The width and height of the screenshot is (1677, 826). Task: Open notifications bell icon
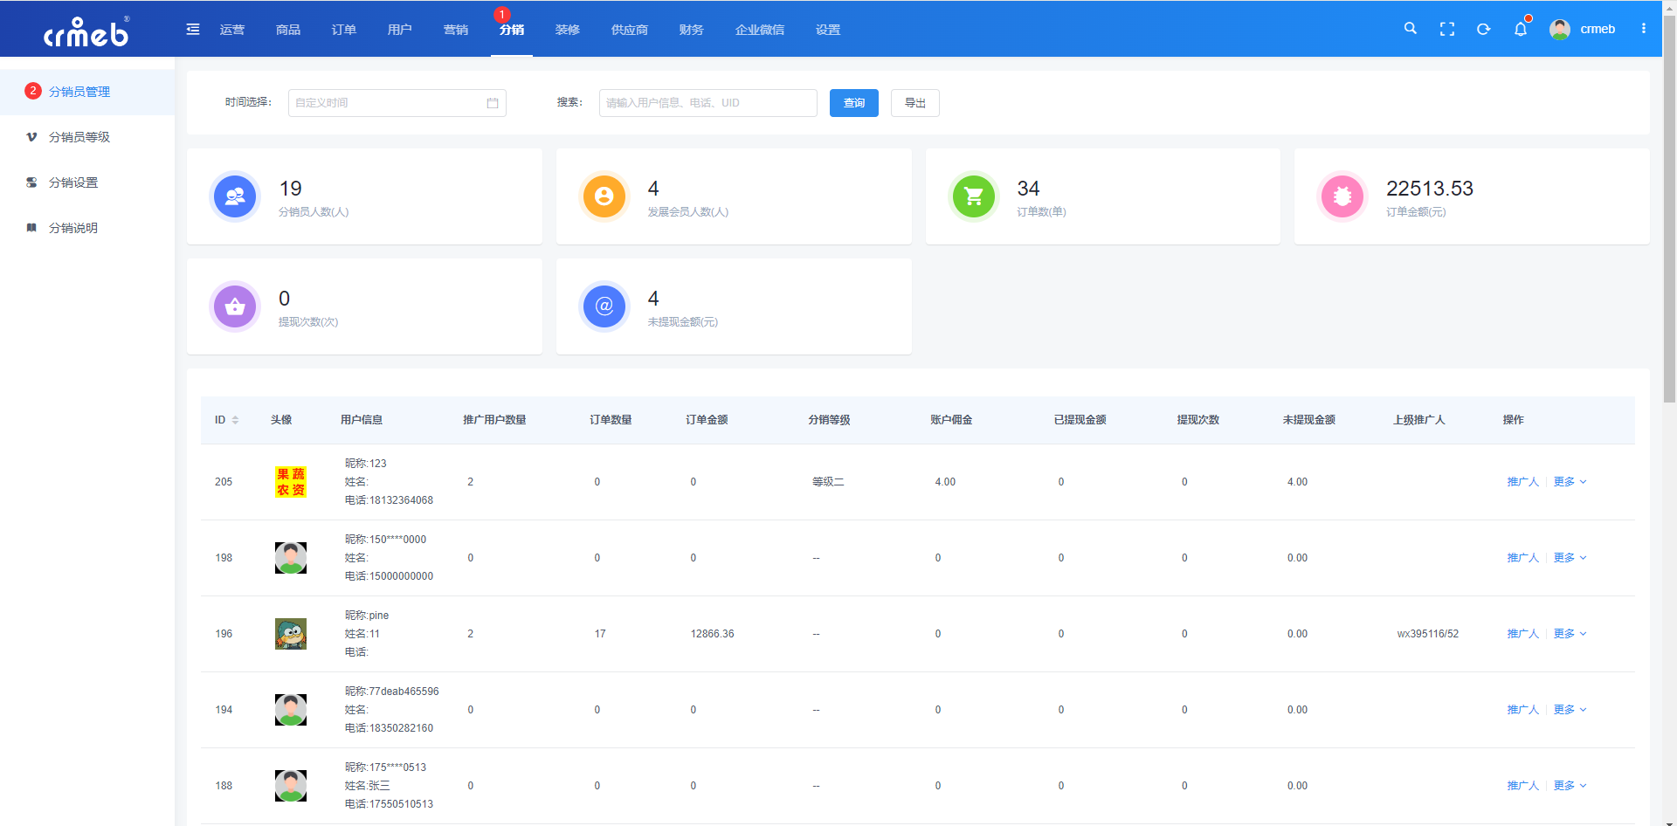pos(1521,29)
